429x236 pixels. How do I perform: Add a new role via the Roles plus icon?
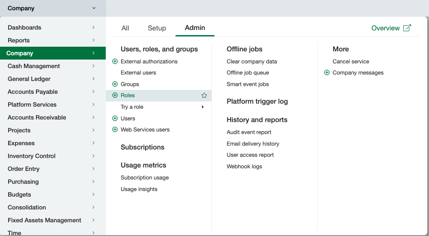pos(115,95)
